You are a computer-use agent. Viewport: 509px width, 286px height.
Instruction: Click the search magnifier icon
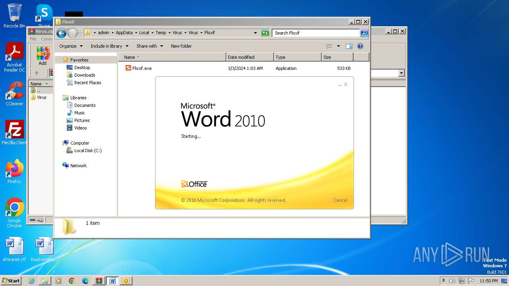tap(364, 33)
